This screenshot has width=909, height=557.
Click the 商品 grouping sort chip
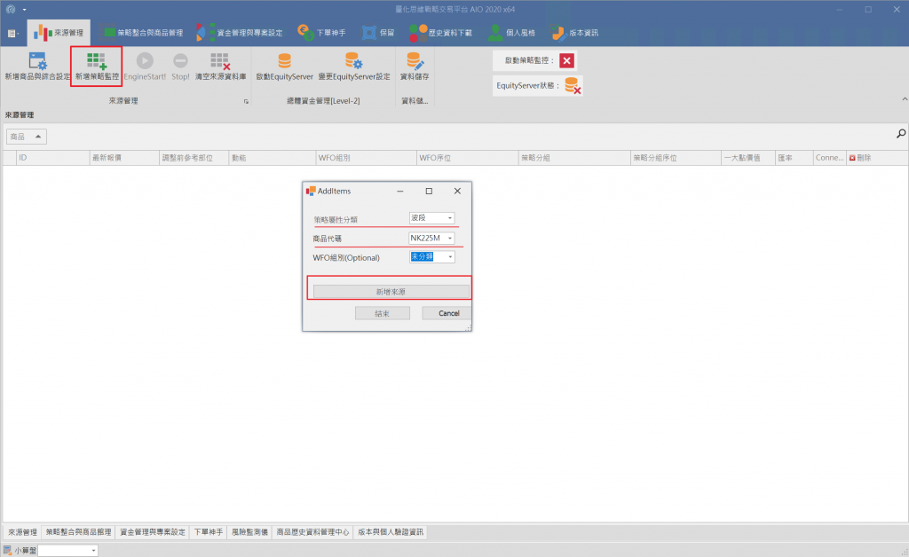coord(26,137)
